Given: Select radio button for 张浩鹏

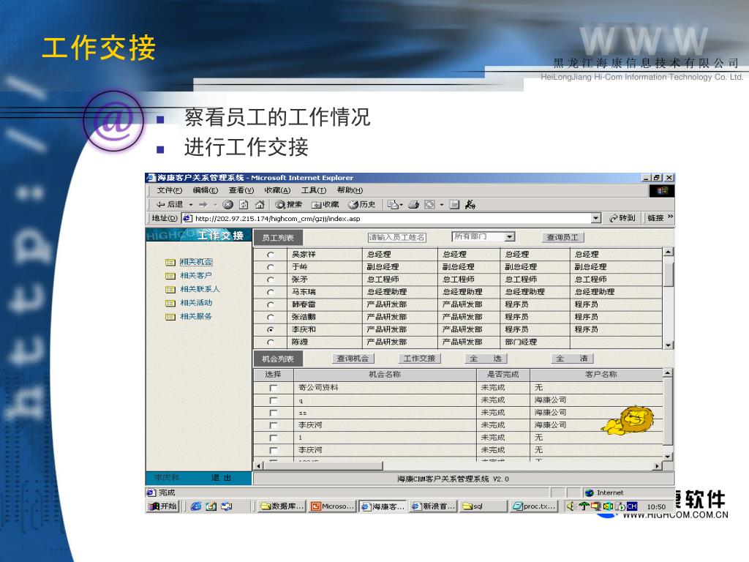Looking at the screenshot, I should [x=271, y=317].
